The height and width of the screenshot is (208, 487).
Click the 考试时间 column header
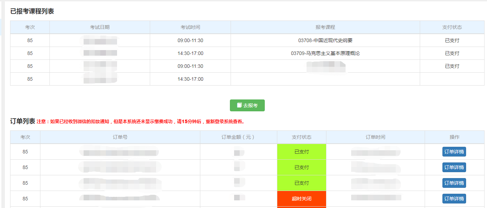coord(190,27)
